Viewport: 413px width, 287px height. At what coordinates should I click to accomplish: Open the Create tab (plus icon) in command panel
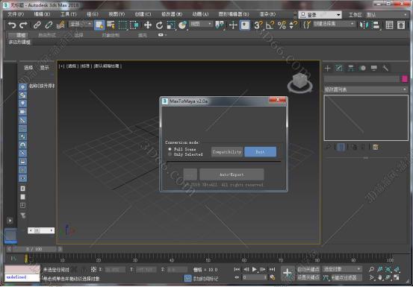(328, 69)
